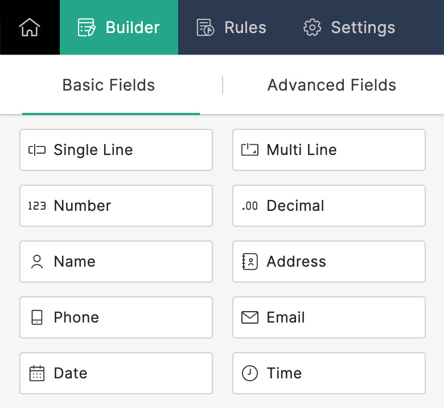
Task: Click the Phone device icon
Action: click(x=37, y=317)
